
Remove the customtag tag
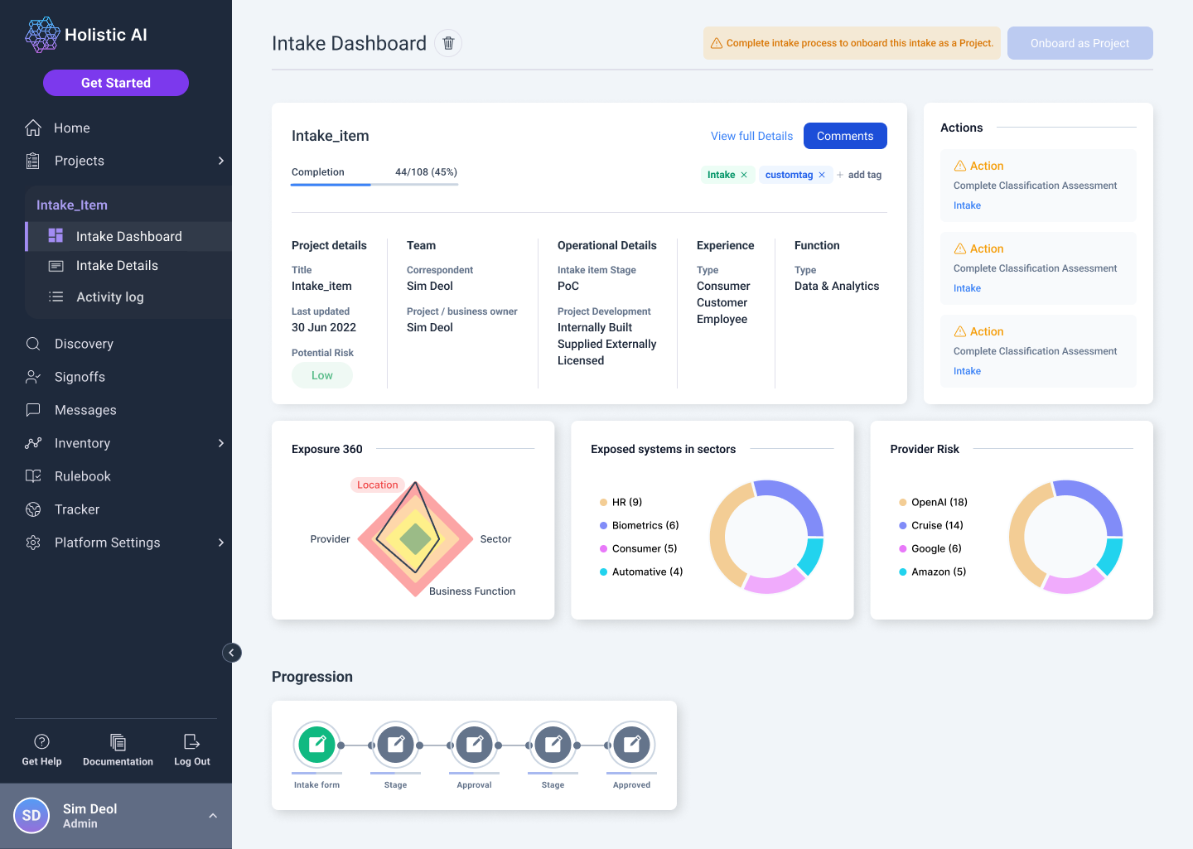pyautogui.click(x=822, y=175)
